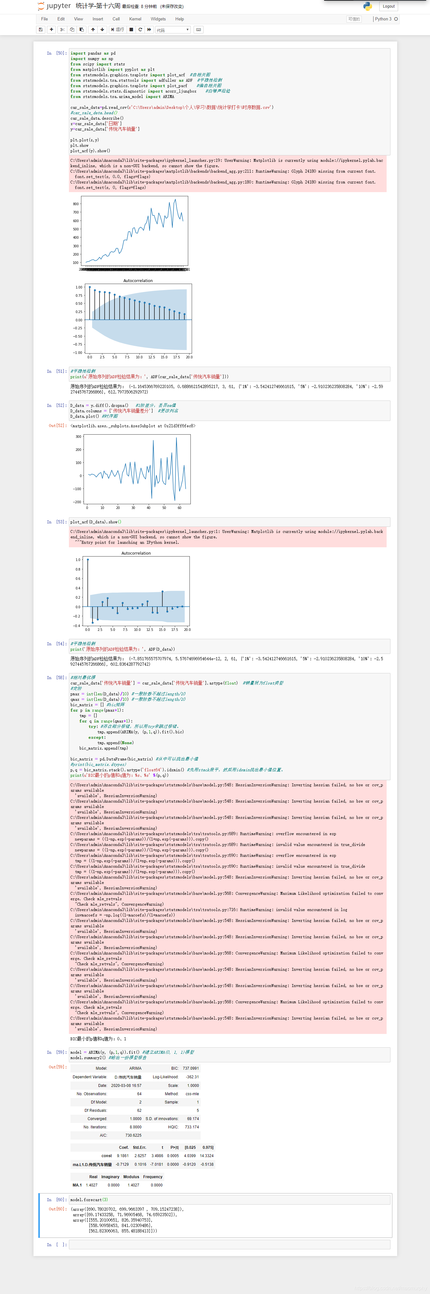The height and width of the screenshot is (1294, 430).
Task: Restart the kernel icon
Action: click(x=140, y=30)
